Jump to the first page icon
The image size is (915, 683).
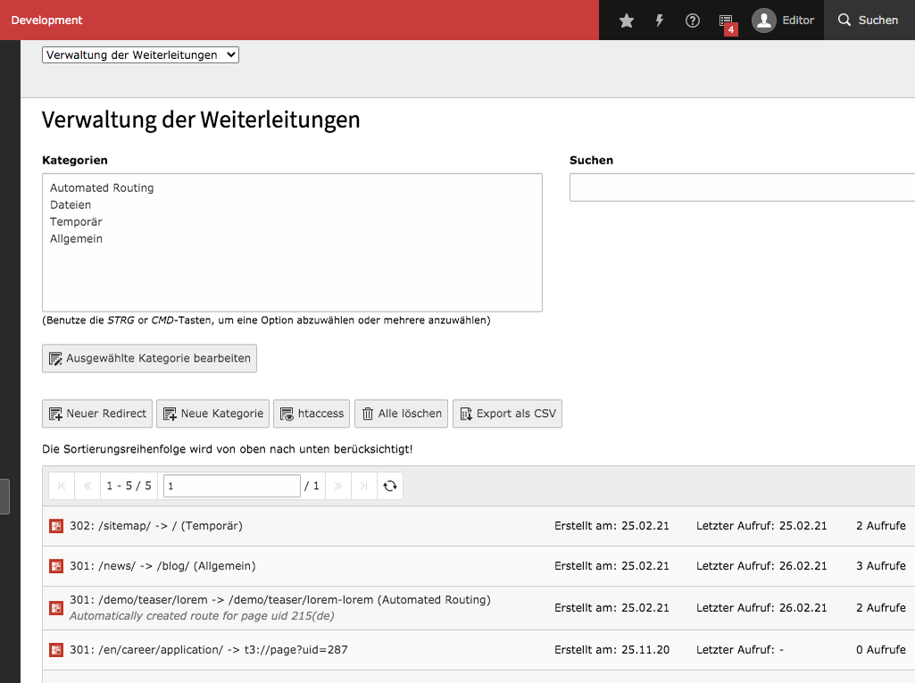(x=61, y=486)
